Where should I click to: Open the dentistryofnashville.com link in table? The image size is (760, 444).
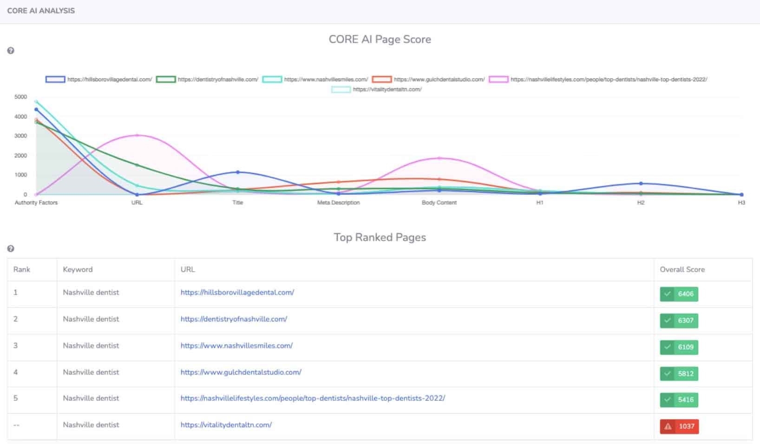234,319
